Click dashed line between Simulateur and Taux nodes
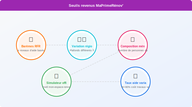Viewport: 192px width, 107px height. coord(96,82)
